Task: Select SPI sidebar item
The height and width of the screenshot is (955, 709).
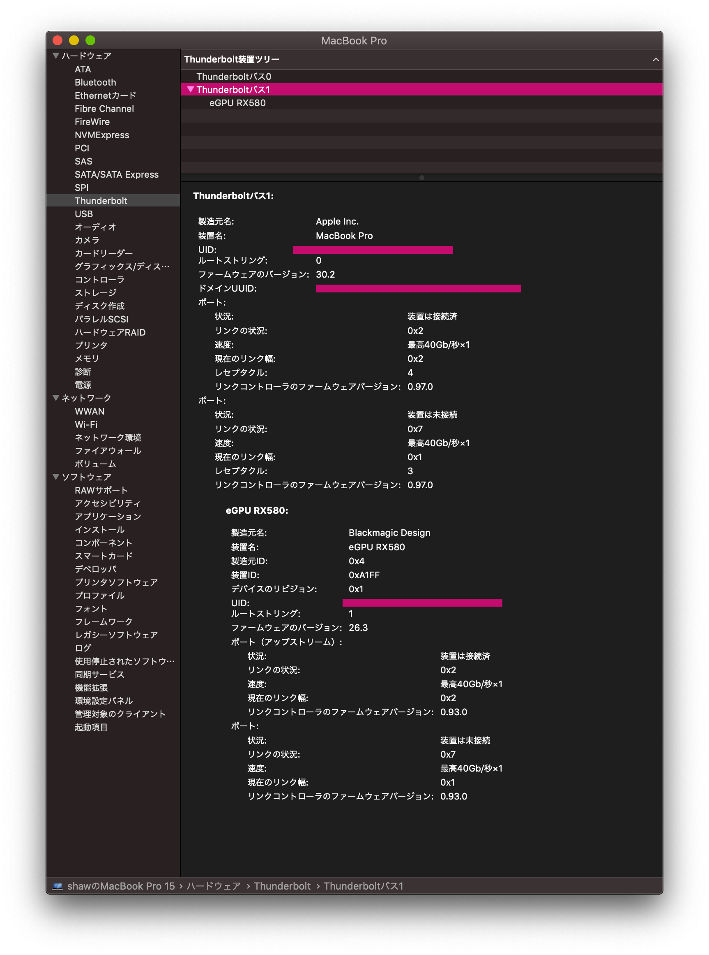Action: pos(82,187)
